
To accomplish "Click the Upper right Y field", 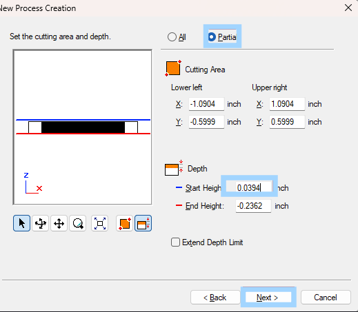I will [287, 122].
